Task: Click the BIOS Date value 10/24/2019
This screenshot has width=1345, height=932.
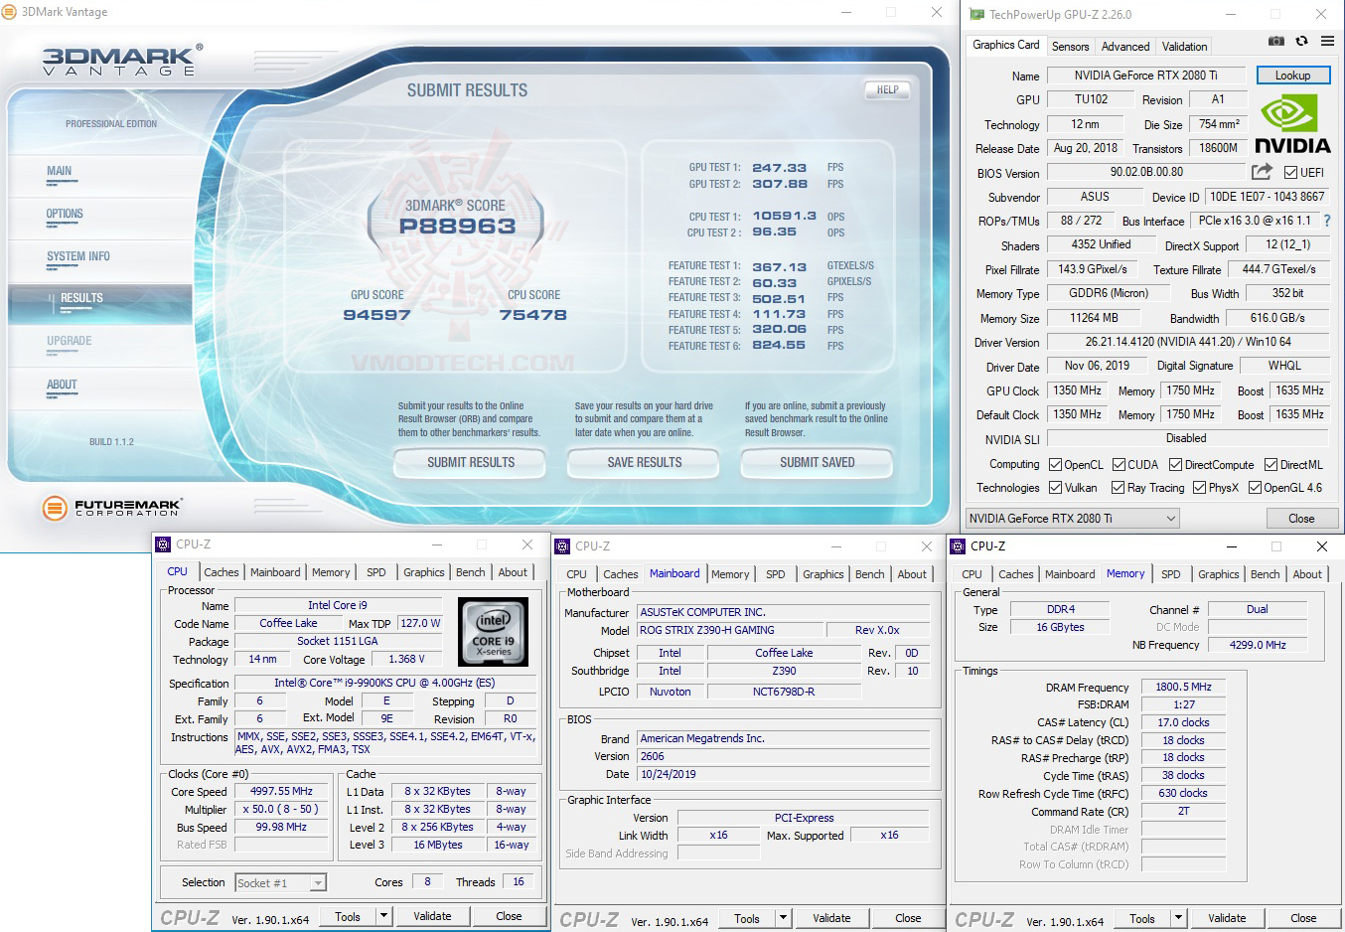Action: (x=784, y=774)
